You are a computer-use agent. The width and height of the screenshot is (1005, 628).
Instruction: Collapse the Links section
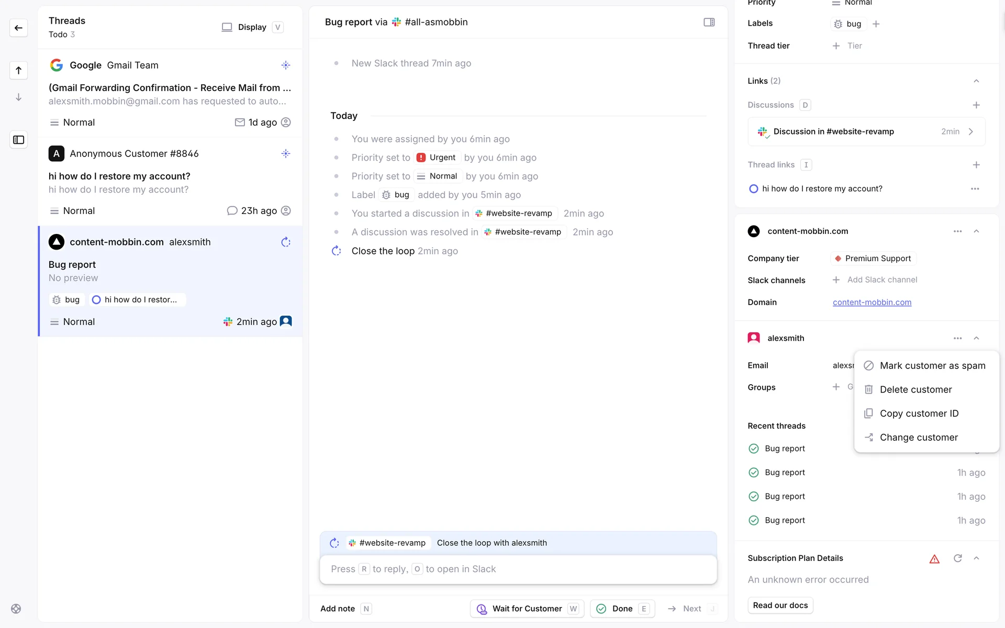coord(976,81)
